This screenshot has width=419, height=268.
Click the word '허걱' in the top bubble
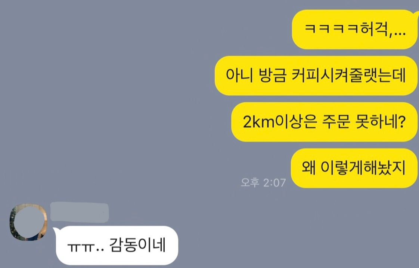pos(375,29)
